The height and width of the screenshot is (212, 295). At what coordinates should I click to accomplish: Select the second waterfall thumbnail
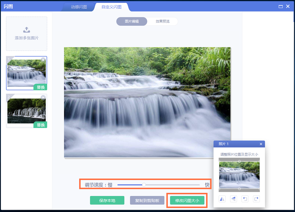(x=26, y=111)
